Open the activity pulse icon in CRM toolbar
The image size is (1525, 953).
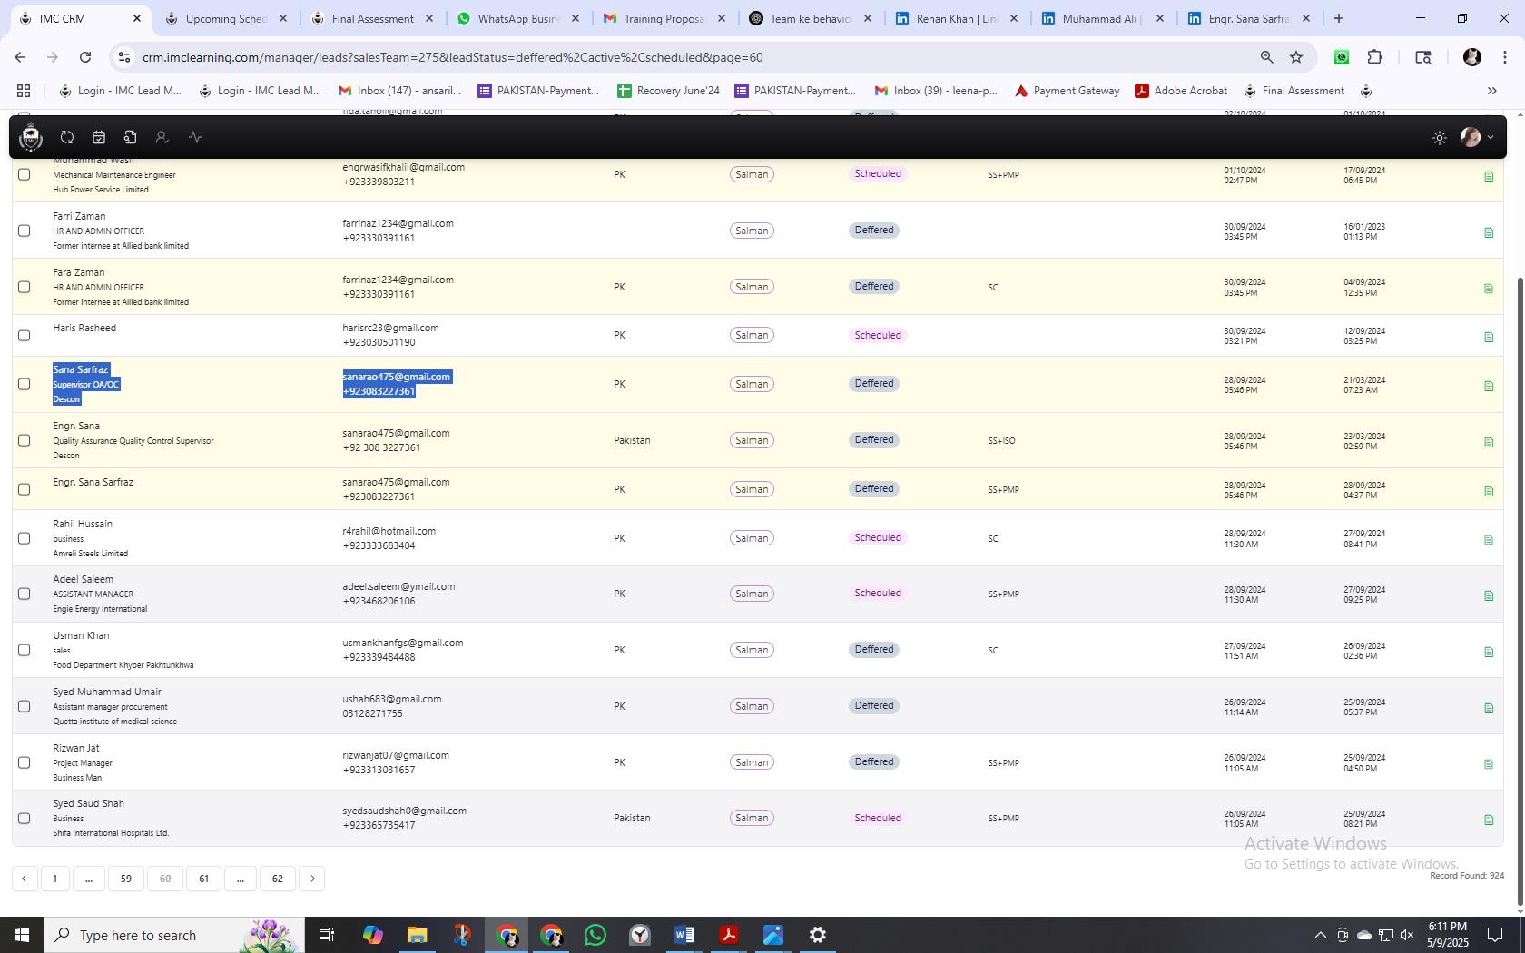194,137
